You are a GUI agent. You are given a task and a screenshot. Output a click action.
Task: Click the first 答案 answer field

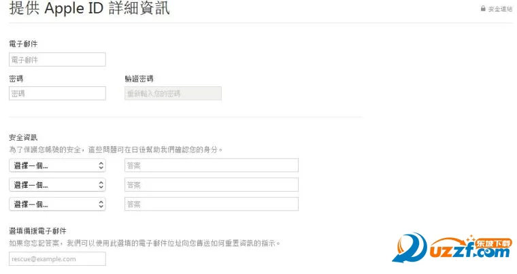tap(211, 165)
